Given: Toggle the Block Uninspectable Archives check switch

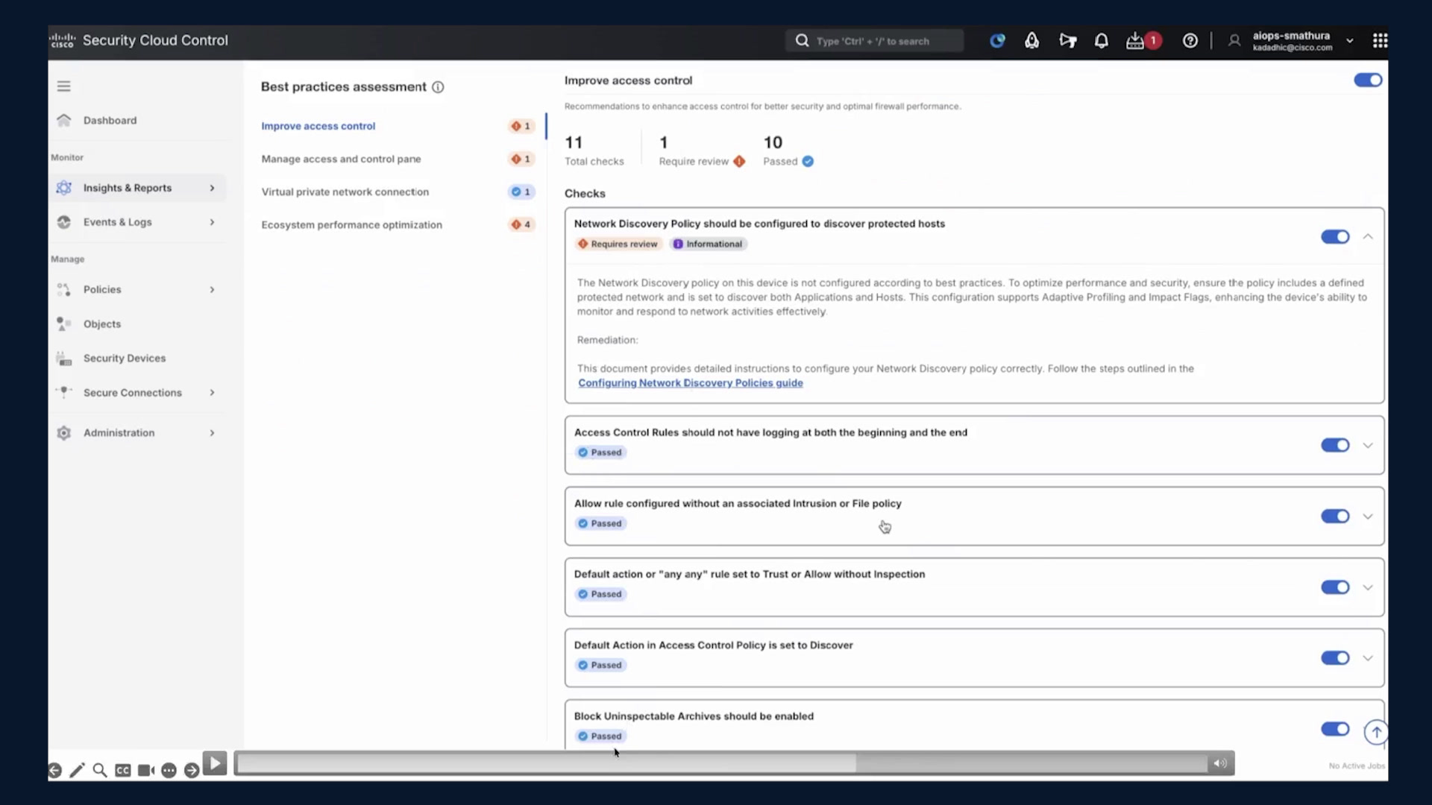Looking at the screenshot, I should pyautogui.click(x=1335, y=729).
